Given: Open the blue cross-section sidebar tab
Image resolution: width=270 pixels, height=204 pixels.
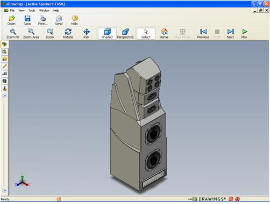Looking at the screenshot, I should pos(4,81).
